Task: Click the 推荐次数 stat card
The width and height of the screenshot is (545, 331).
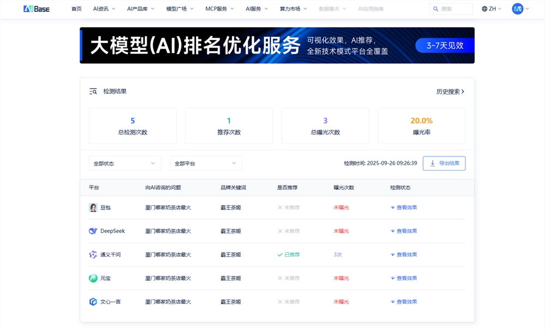Action: 229,126
